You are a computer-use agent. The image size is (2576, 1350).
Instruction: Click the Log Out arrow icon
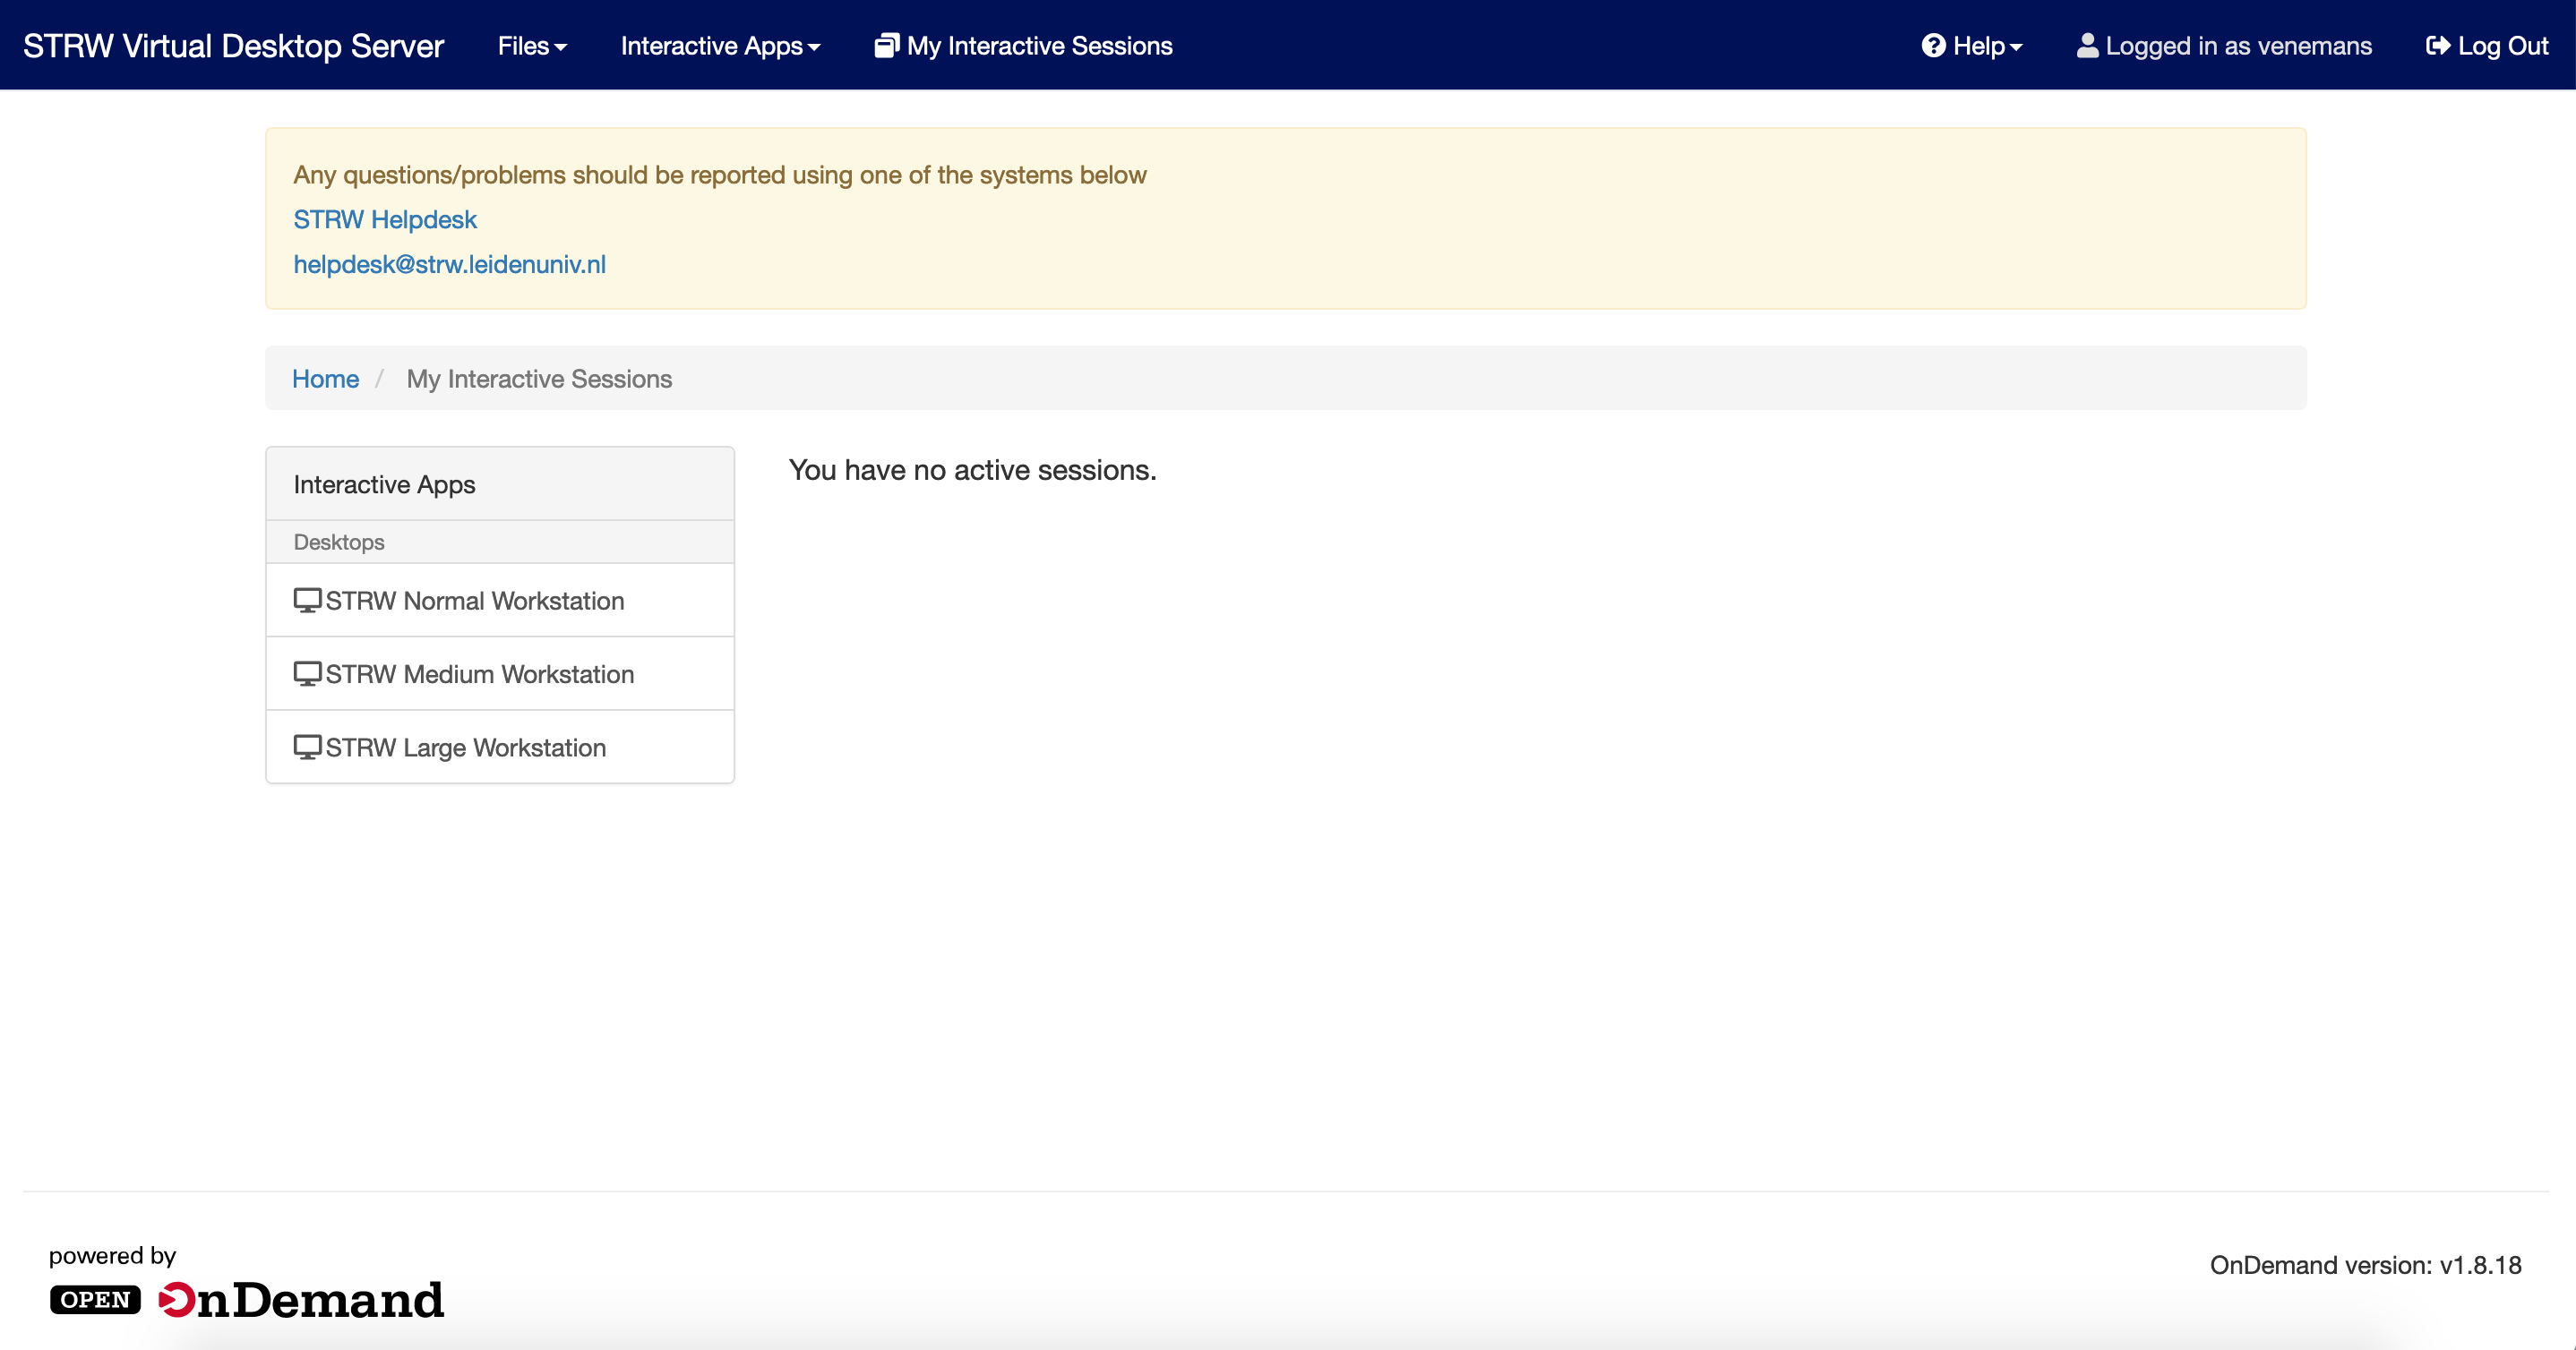pos(2437,46)
